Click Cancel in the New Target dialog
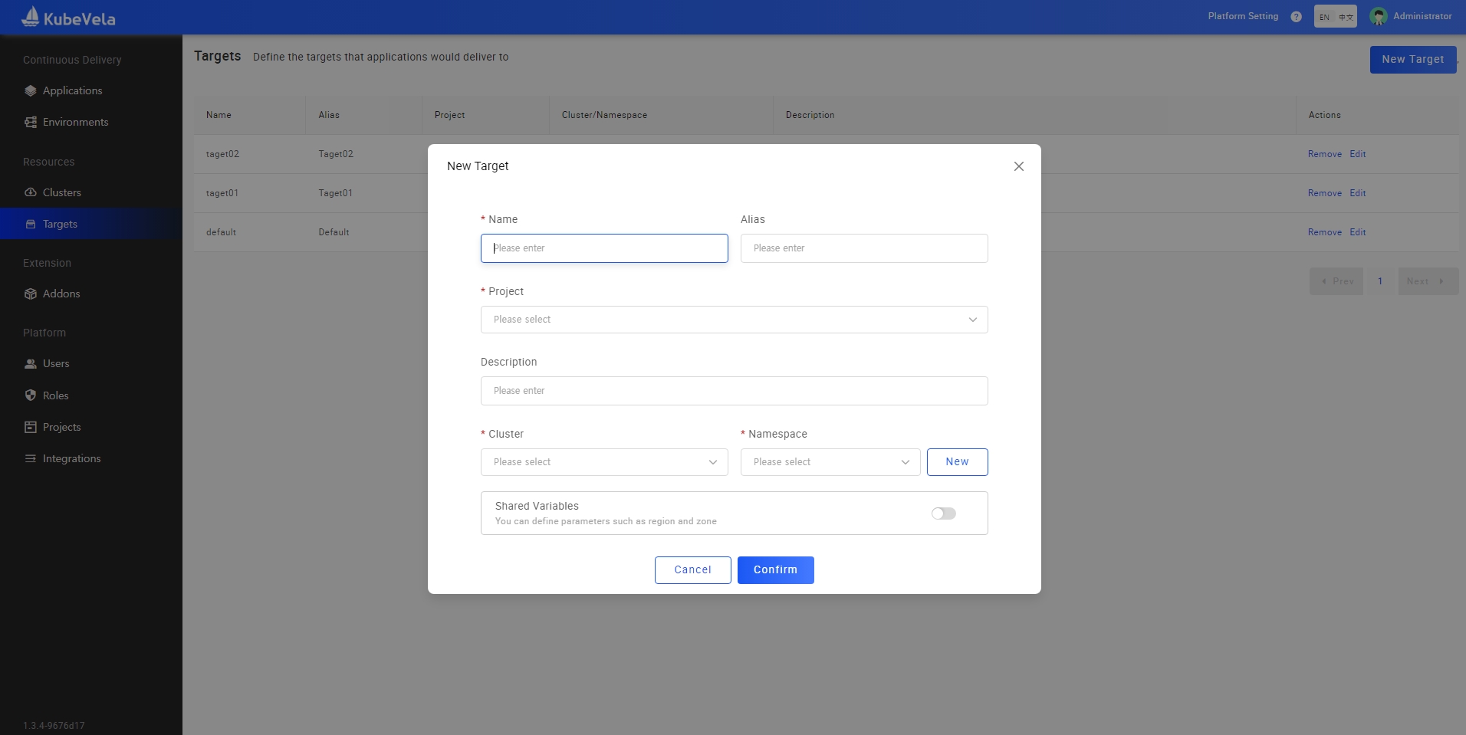 pyautogui.click(x=692, y=570)
